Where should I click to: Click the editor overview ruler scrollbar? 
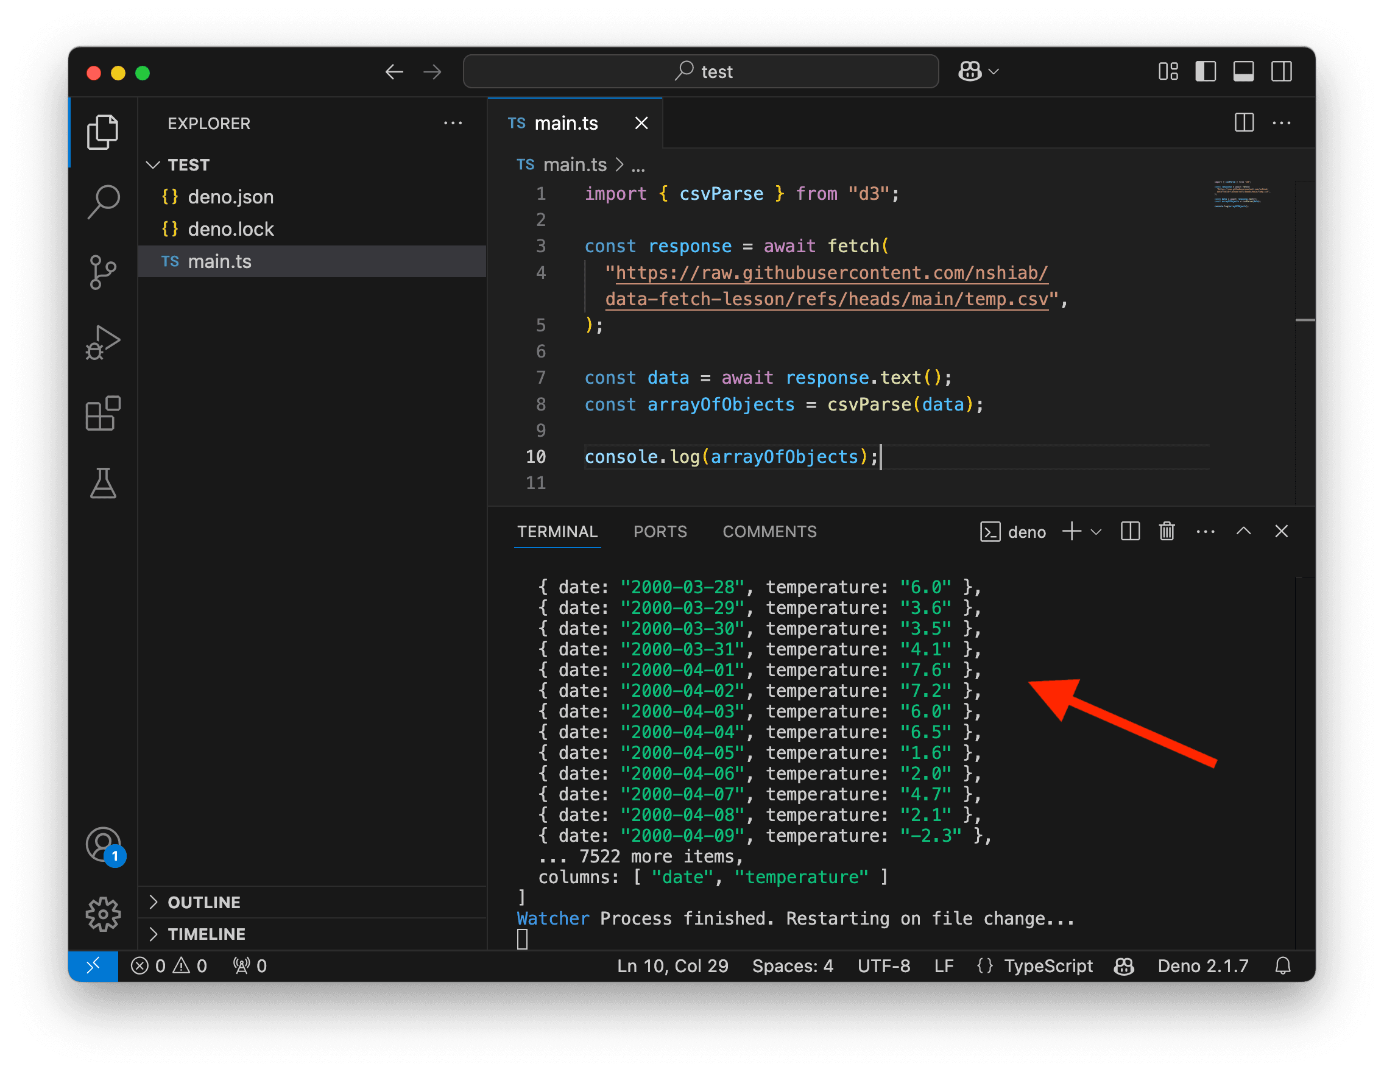pos(1305,342)
